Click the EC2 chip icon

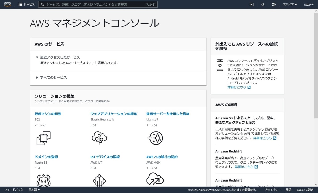(x=43, y=138)
